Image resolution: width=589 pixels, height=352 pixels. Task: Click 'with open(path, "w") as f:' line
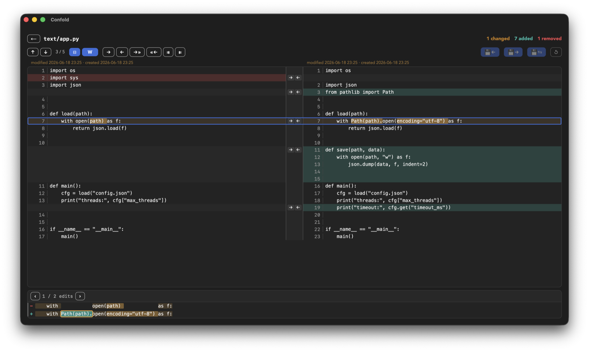(373, 157)
